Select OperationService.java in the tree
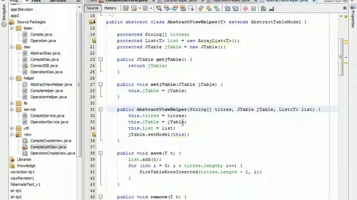The height and width of the screenshot is (200, 357). pos(49,122)
